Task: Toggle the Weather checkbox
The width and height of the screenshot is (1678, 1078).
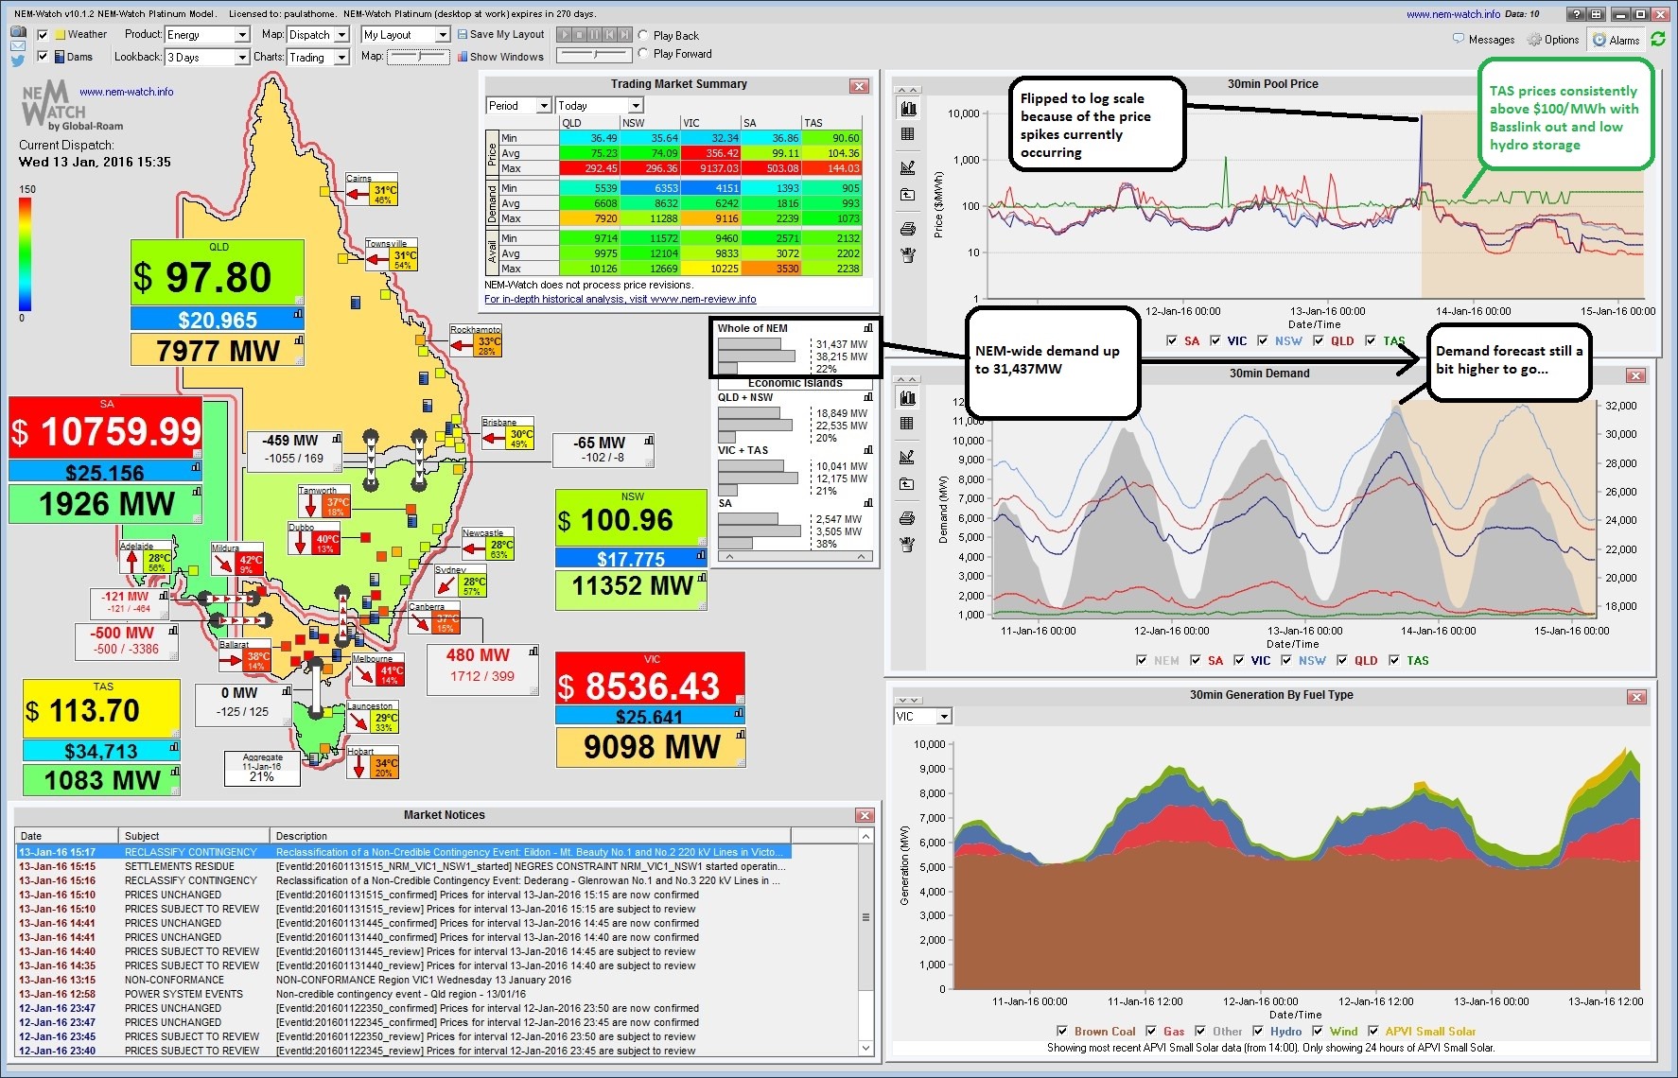Action: 42,33
